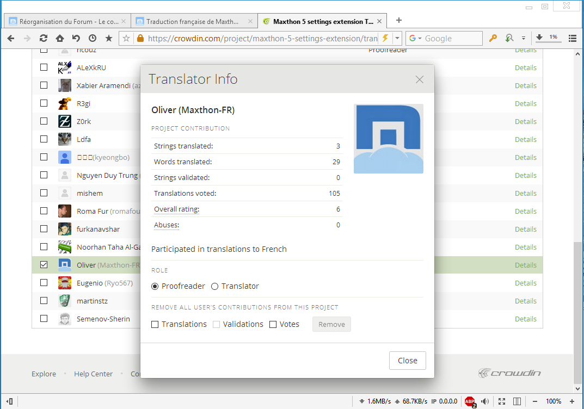This screenshot has height=409, width=584.
Task: Bookmark this page with outline star
Action: pos(126,38)
